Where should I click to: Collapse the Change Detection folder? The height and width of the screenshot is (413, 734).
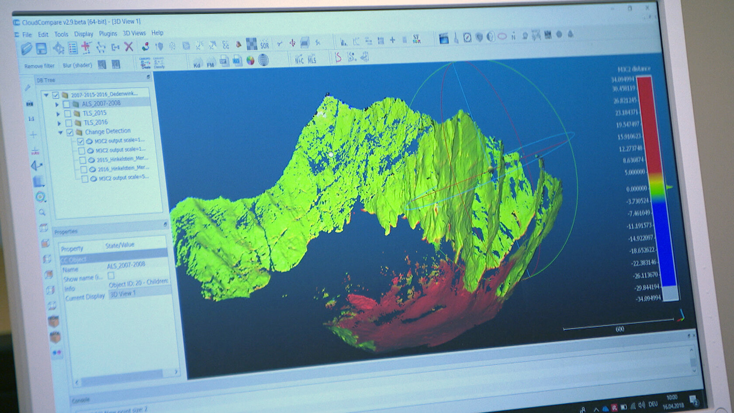[x=60, y=132]
